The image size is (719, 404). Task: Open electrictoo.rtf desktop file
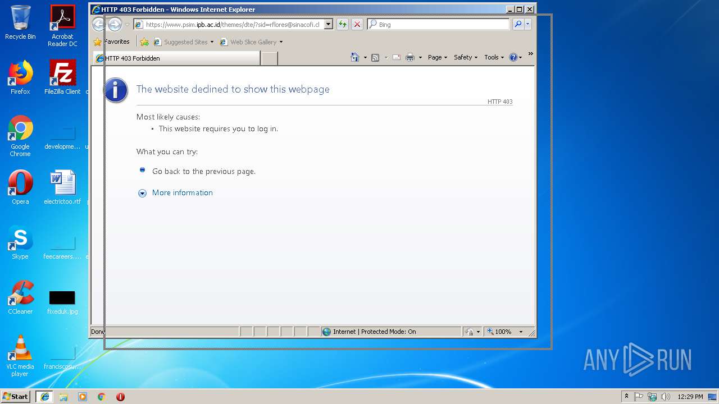point(62,187)
